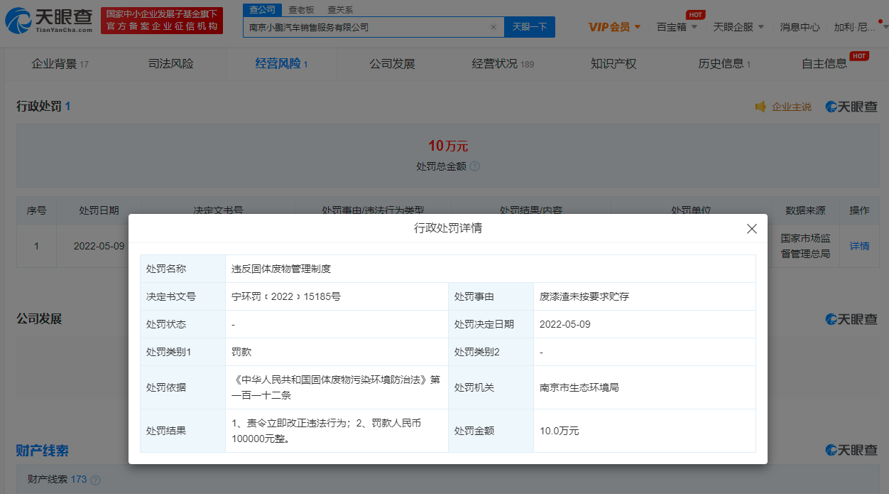This screenshot has width=889, height=494.
Task: Open the 经营风险 tab
Action: pyautogui.click(x=281, y=64)
